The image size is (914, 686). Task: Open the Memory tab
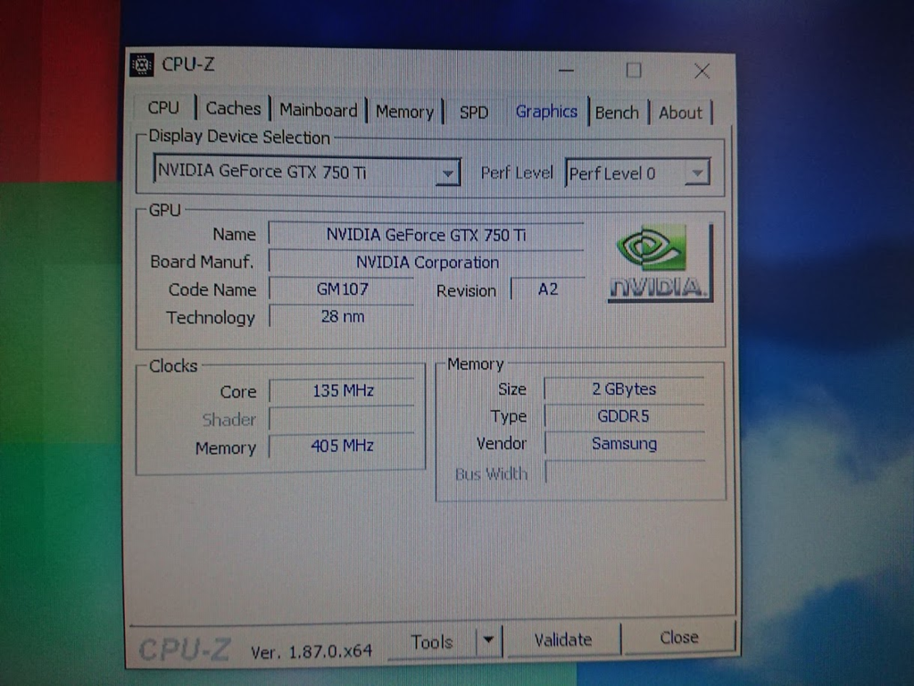404,112
